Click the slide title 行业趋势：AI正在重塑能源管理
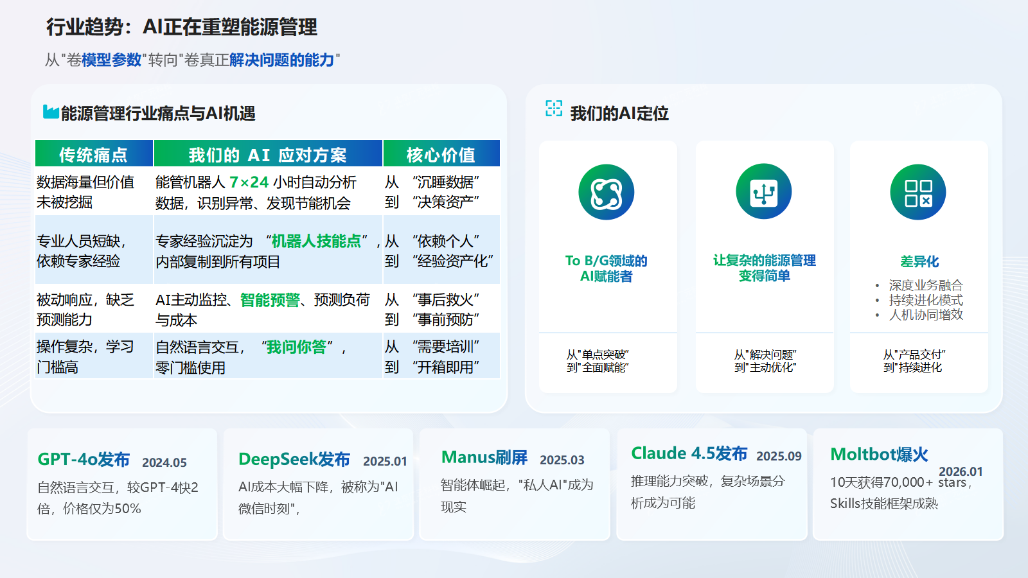 [x=182, y=27]
